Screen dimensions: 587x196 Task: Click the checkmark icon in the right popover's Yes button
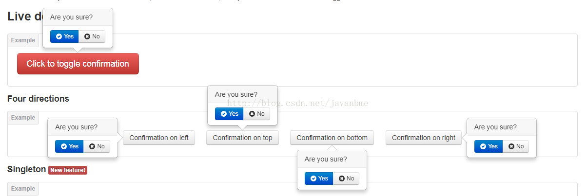coord(483,146)
